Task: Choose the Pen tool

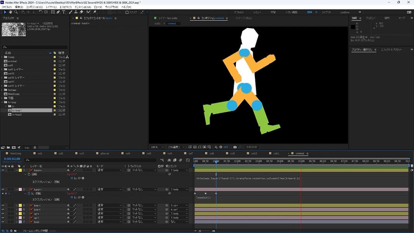Action: point(58,12)
